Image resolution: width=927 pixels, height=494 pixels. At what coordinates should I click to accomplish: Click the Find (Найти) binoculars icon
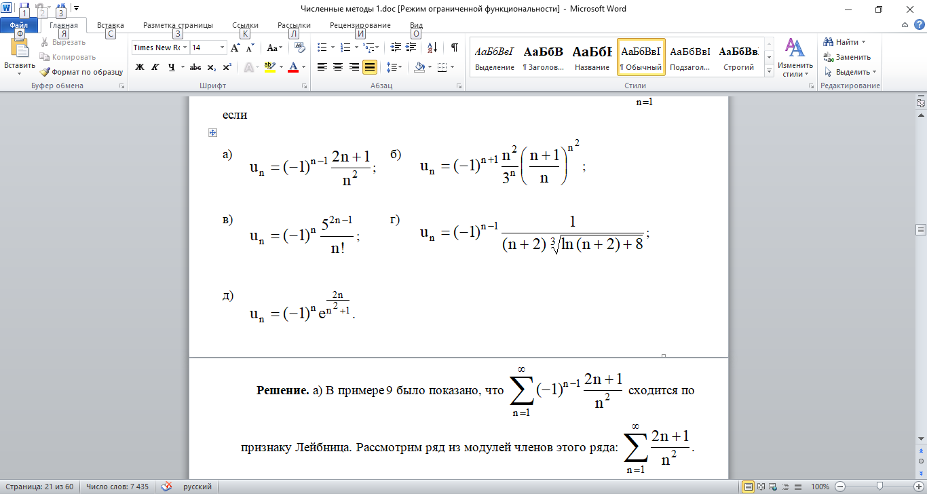click(828, 42)
